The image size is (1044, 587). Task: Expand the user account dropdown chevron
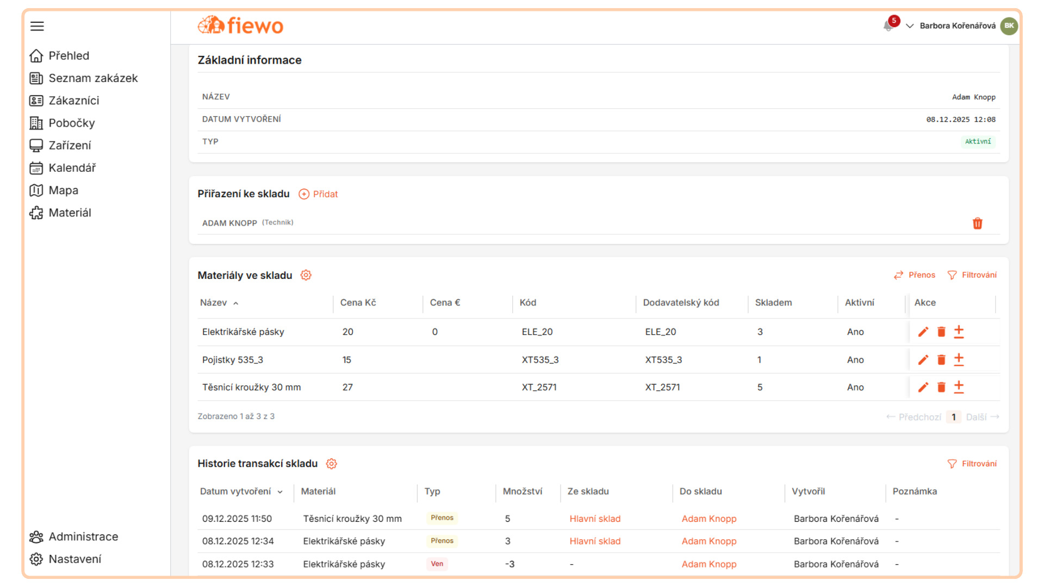click(909, 26)
